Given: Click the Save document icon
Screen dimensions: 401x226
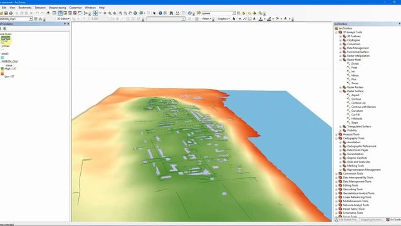Looking at the screenshot, I should [x=6, y=13].
